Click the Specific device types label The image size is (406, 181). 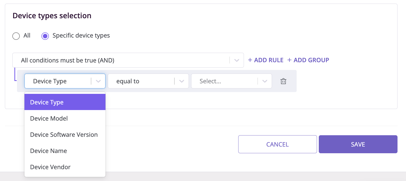[81, 35]
